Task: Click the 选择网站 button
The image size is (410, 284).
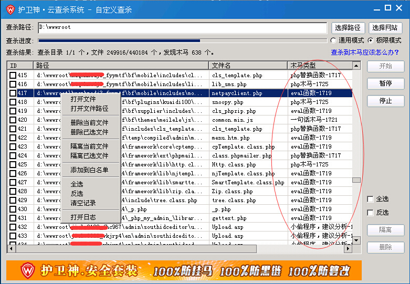Action: (x=385, y=28)
